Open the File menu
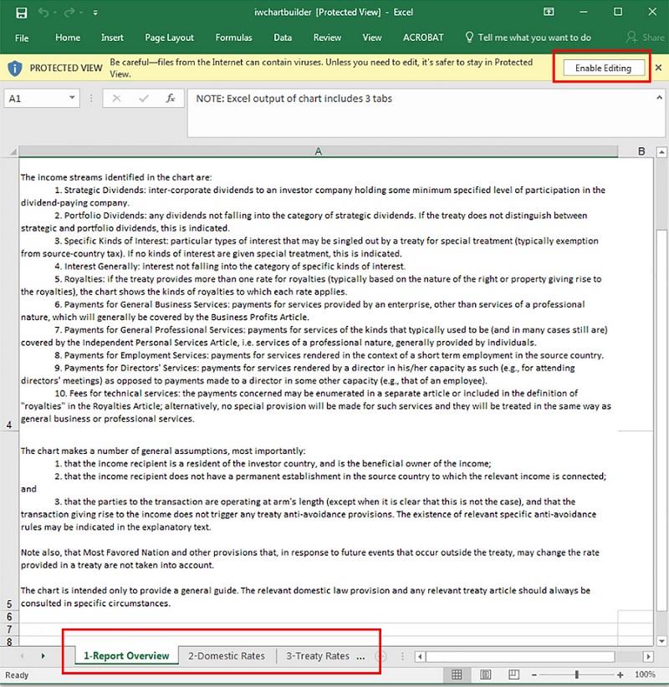This screenshot has height=687, width=669. pos(22,38)
